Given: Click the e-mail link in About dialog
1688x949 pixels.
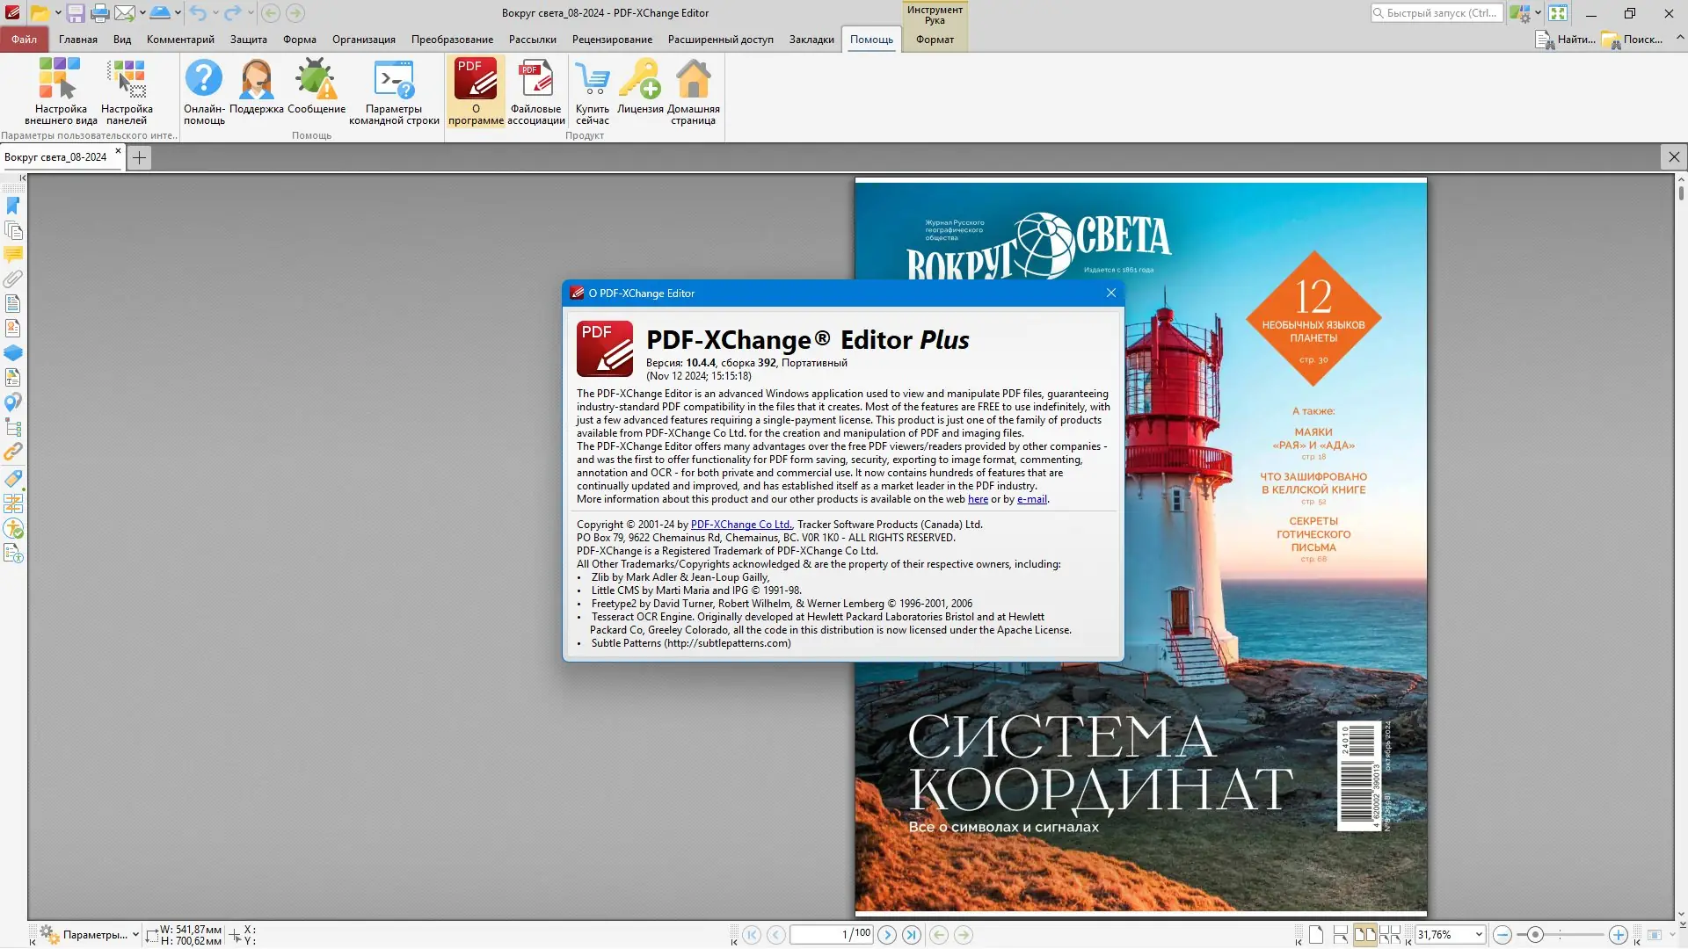Looking at the screenshot, I should (x=1031, y=499).
